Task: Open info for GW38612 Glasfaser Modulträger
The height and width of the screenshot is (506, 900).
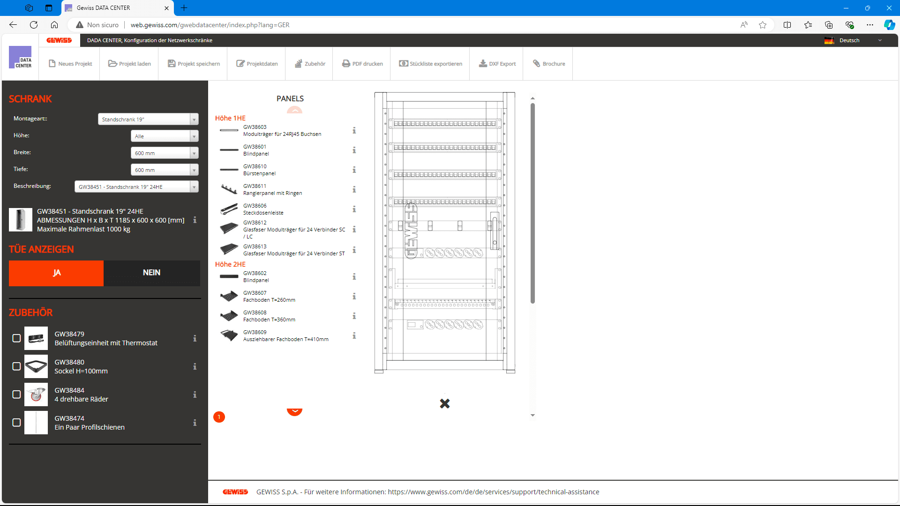Action: (x=354, y=230)
